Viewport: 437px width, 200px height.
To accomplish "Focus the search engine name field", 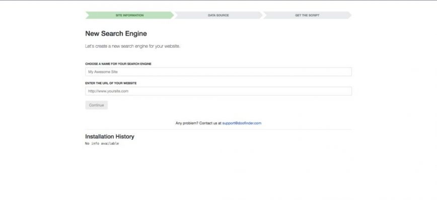I will [218, 72].
